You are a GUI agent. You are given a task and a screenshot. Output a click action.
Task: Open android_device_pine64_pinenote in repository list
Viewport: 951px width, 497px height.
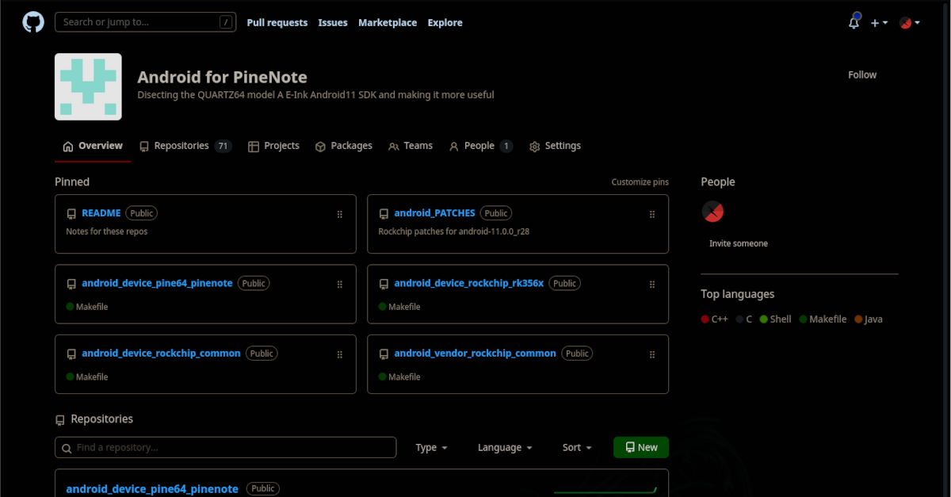pyautogui.click(x=152, y=489)
